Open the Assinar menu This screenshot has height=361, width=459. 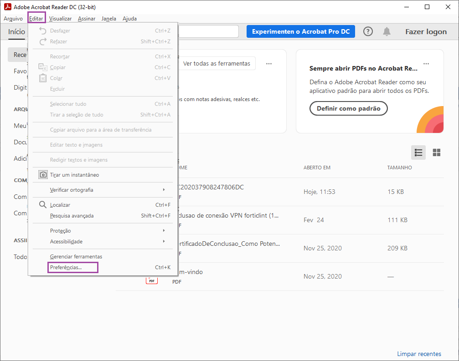click(x=87, y=18)
